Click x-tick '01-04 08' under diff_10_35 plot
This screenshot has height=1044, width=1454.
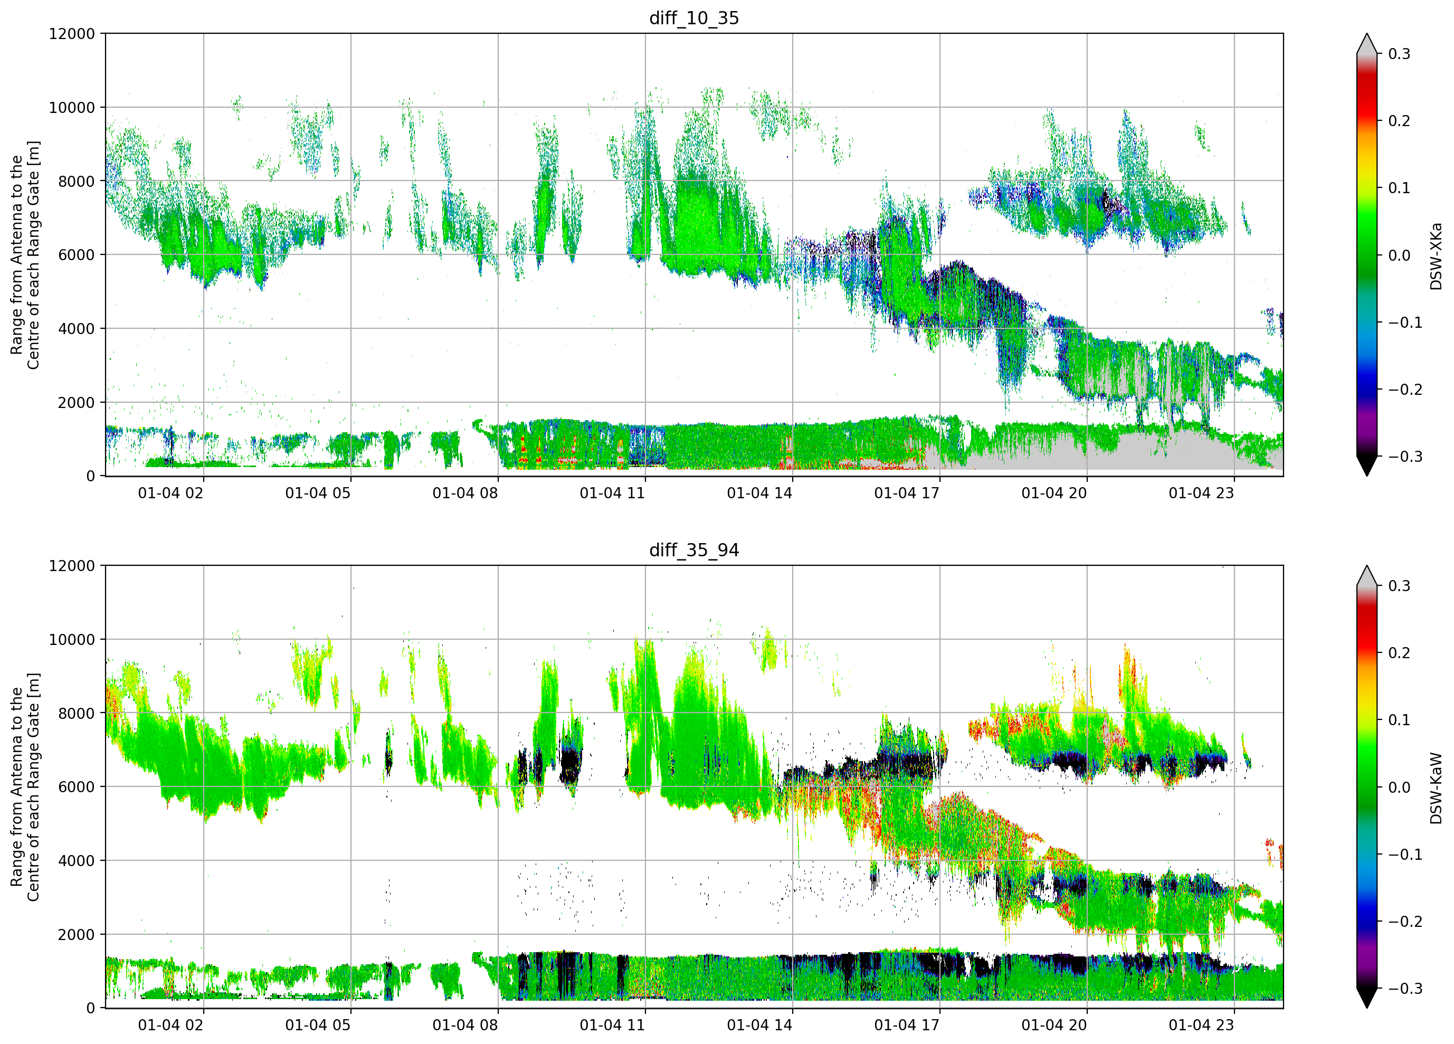[x=465, y=493]
